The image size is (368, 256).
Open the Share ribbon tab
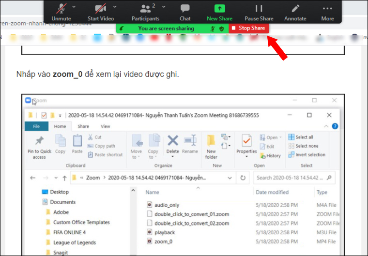tap(83, 126)
